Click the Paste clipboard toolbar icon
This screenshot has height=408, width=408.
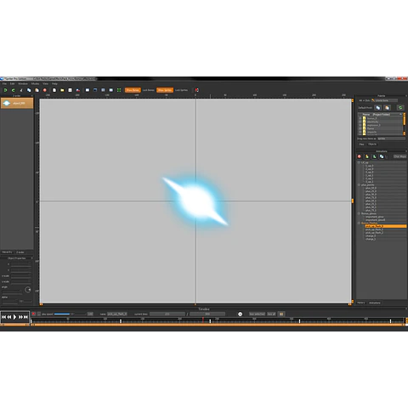pyautogui.click(x=37, y=90)
